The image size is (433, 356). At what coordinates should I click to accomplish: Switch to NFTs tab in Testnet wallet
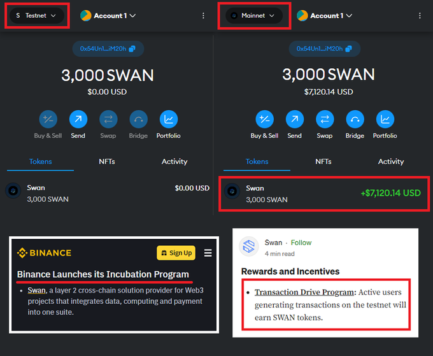pos(107,162)
